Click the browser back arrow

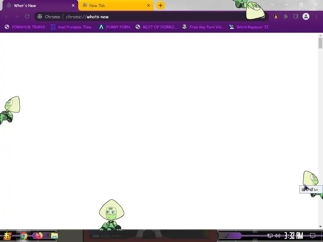pyautogui.click(x=7, y=17)
